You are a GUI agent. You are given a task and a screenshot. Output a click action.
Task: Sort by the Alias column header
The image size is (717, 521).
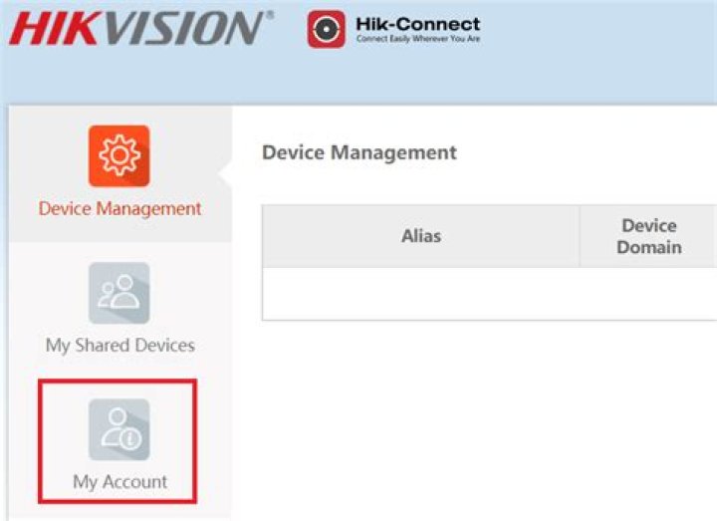pyautogui.click(x=420, y=236)
